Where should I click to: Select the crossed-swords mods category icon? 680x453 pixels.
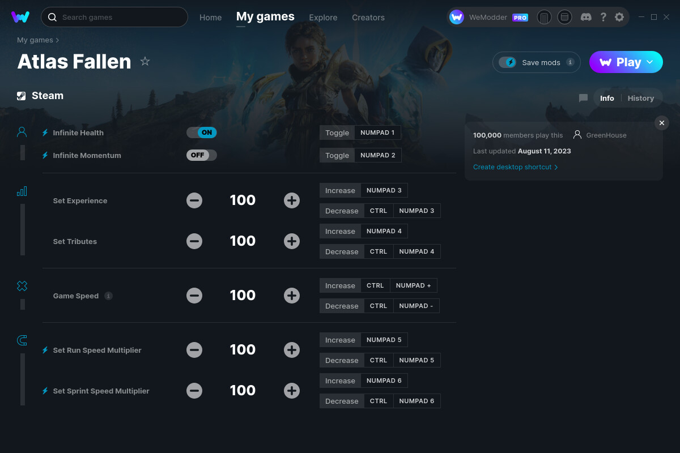point(22,286)
